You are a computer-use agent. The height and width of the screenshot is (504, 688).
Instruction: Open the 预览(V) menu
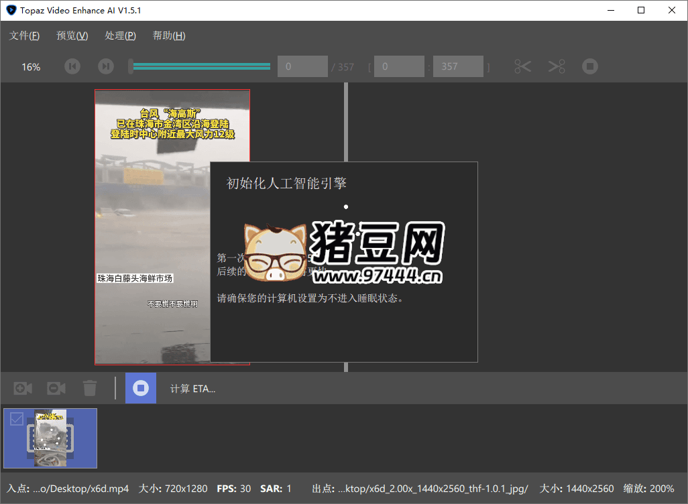tap(72, 36)
